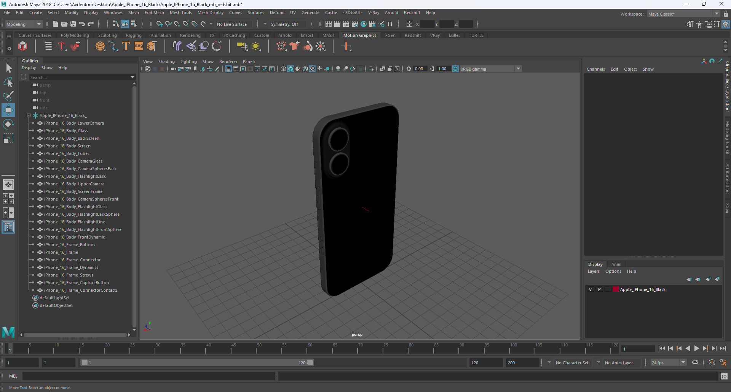Click the Outliner horizontal scrollbar
Screen dimensions: 731x392
coord(75,335)
